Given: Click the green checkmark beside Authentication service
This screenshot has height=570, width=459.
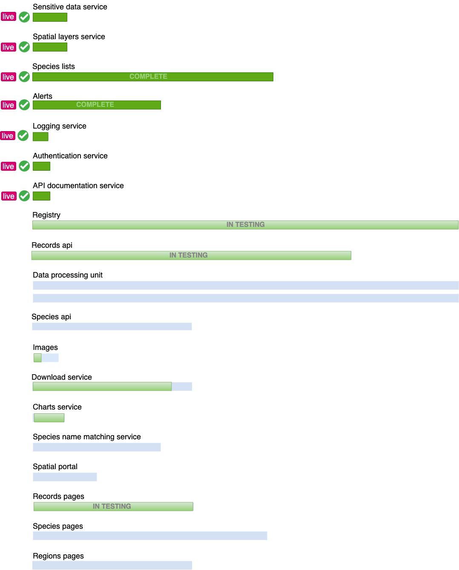Looking at the screenshot, I should (25, 166).
